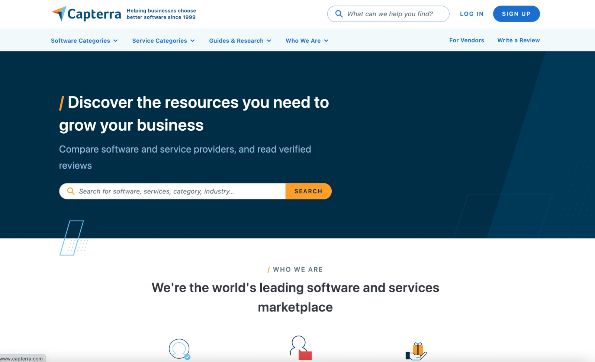
Task: Click the hand holding gift illustration
Action: (x=416, y=351)
